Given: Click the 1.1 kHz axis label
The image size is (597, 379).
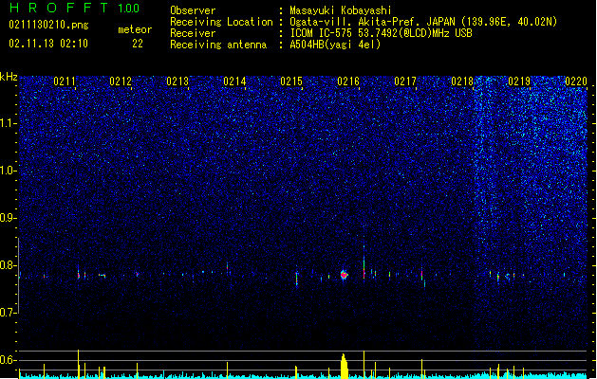Looking at the screenshot, I should pyautogui.click(x=9, y=123).
